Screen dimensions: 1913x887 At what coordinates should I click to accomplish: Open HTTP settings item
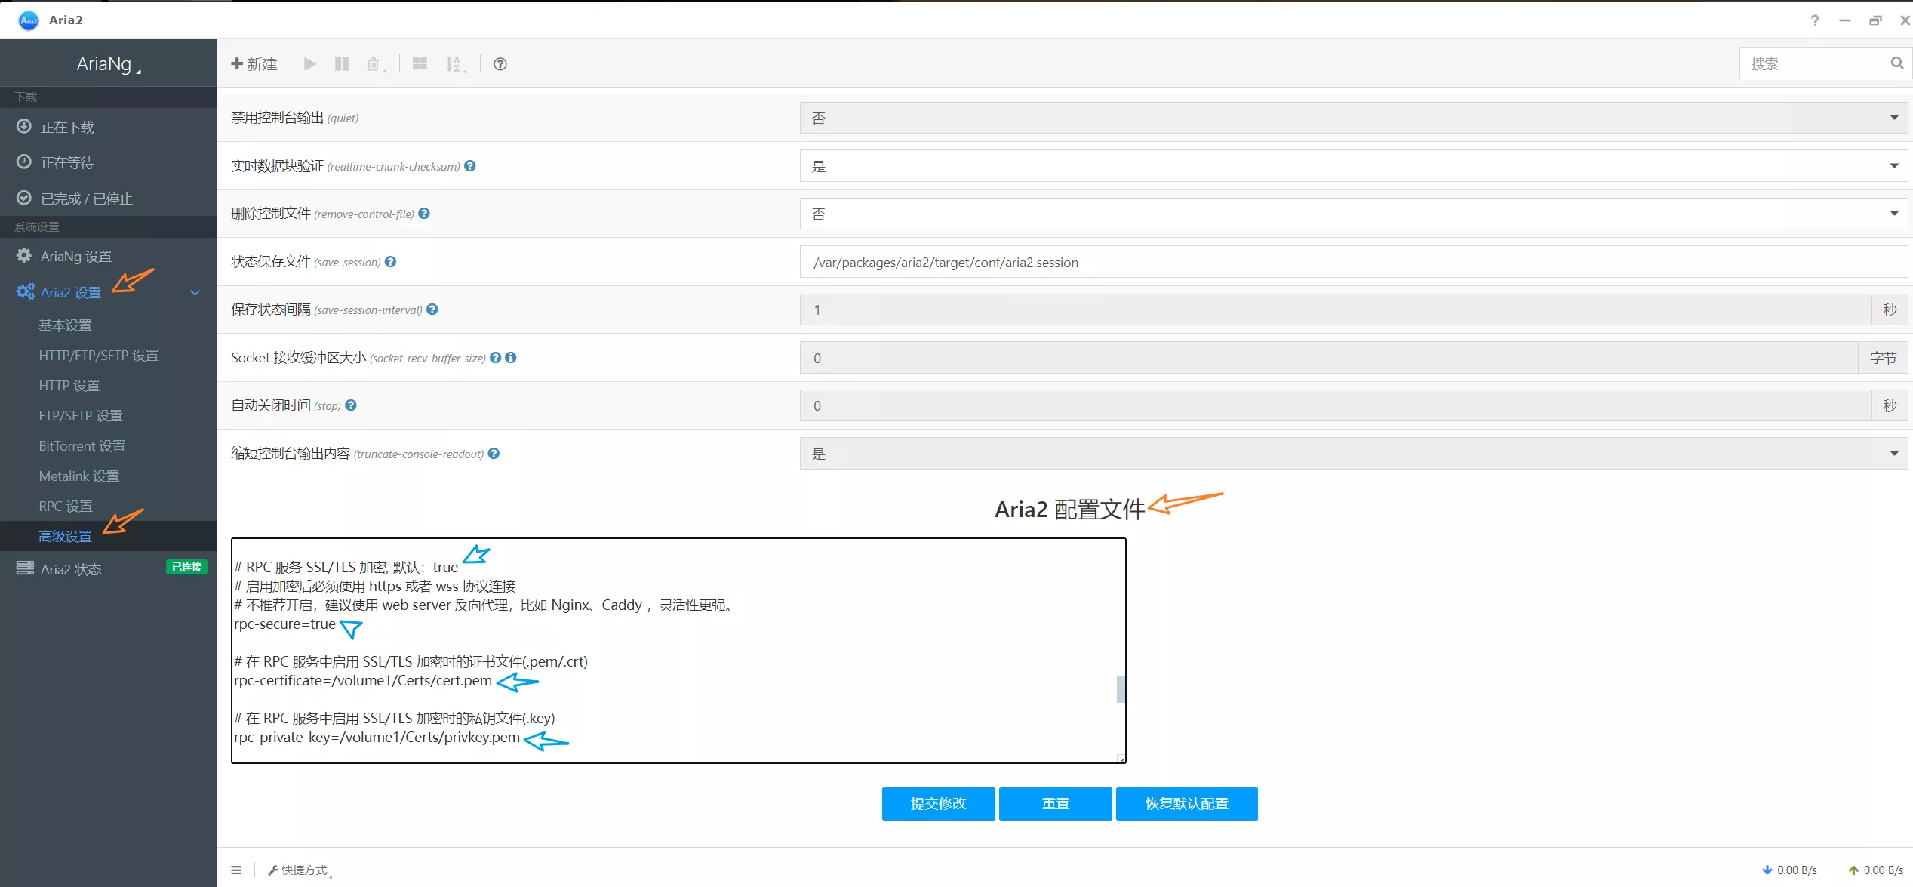(x=69, y=385)
